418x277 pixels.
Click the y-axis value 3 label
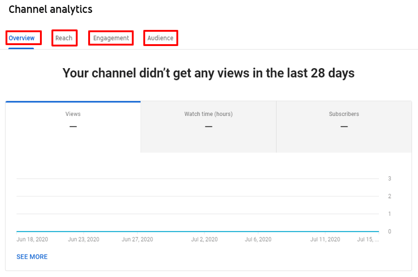(390, 179)
